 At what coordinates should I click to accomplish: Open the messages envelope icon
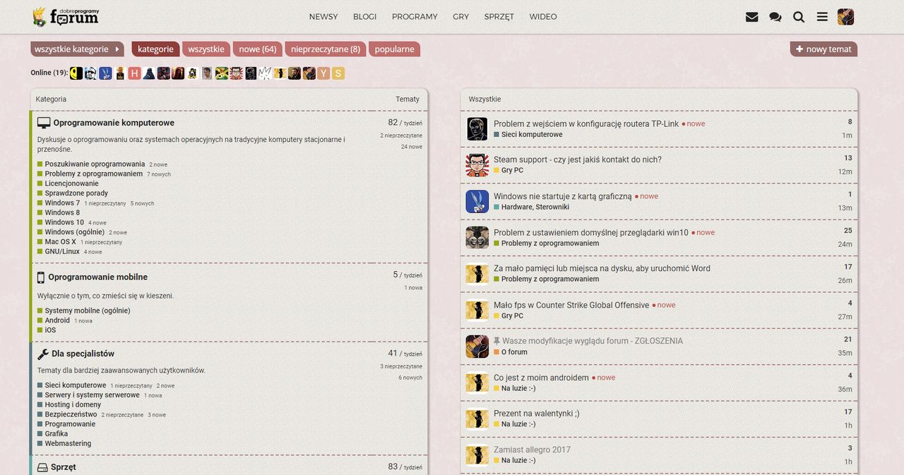pyautogui.click(x=751, y=17)
